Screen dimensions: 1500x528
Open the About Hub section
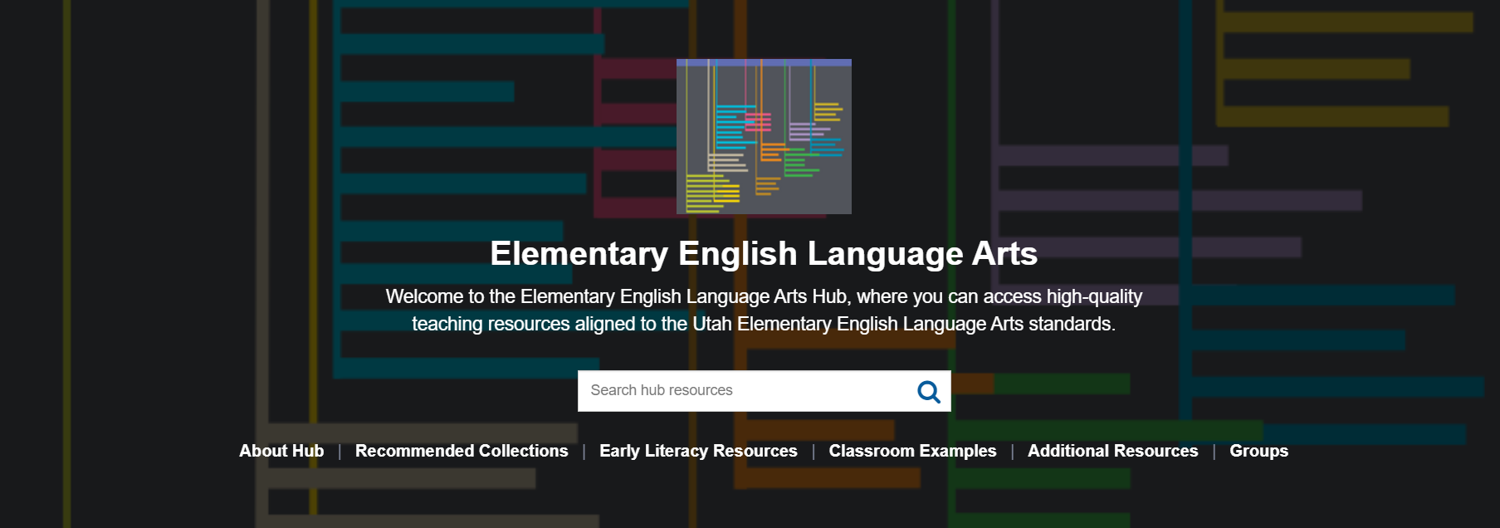281,451
